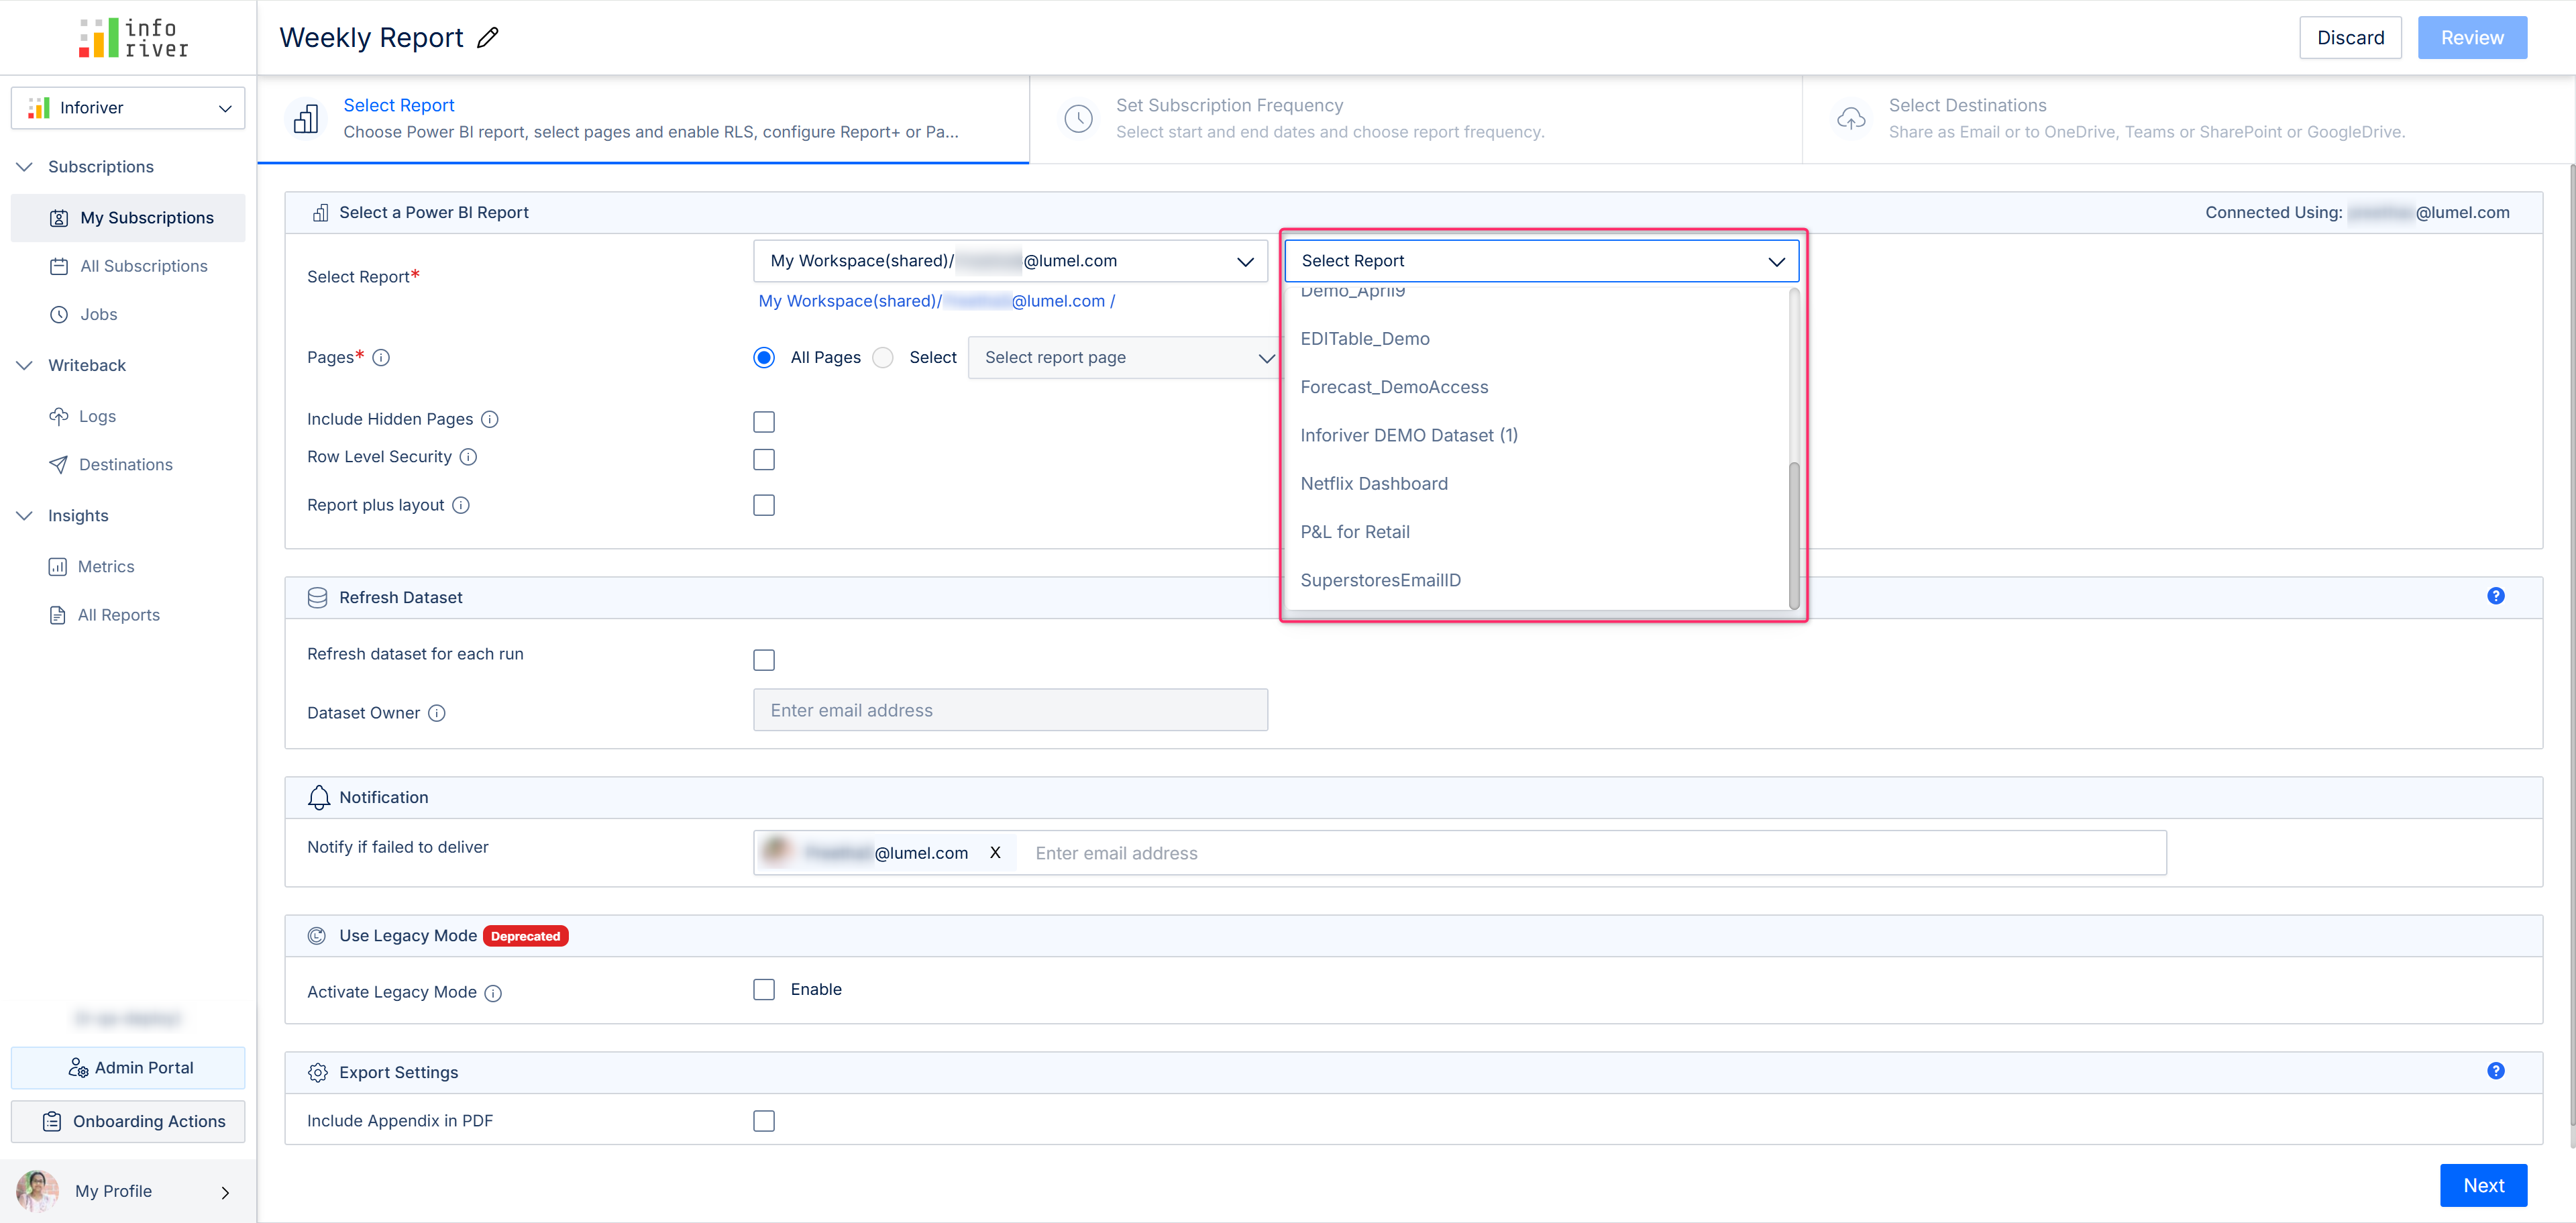Collapse the Writeback sidebar section
Screen dimensions: 2576x1223
25,365
